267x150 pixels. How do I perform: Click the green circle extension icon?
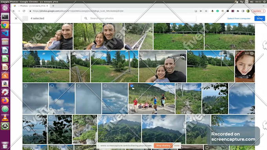218,11
